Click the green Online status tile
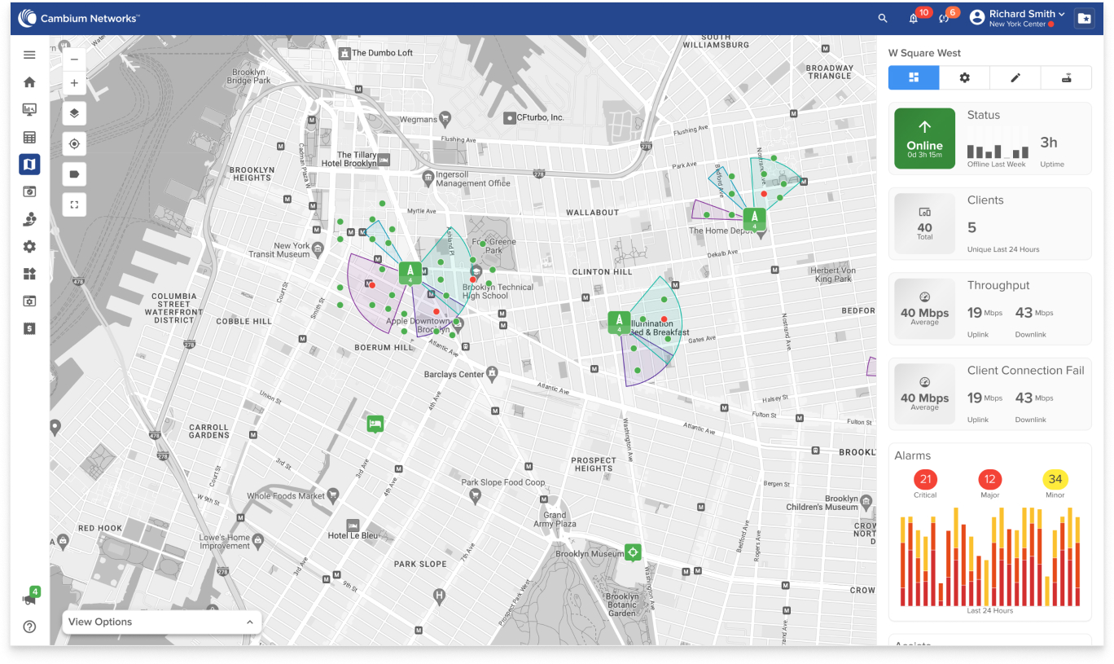This screenshot has width=1114, height=664. coord(924,139)
